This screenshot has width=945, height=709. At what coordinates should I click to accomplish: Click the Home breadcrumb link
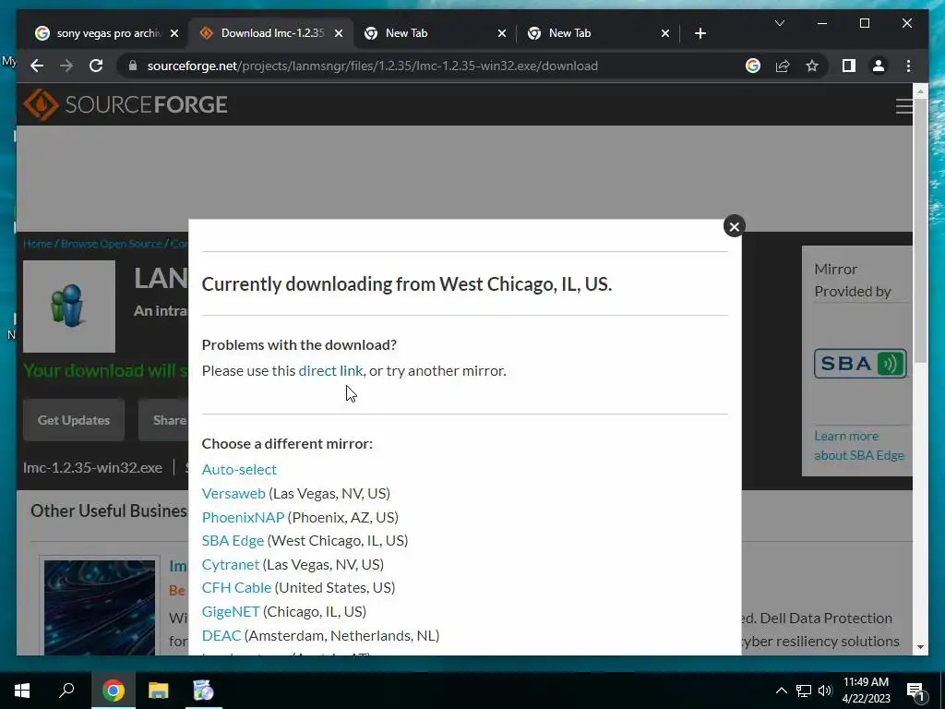tap(37, 244)
